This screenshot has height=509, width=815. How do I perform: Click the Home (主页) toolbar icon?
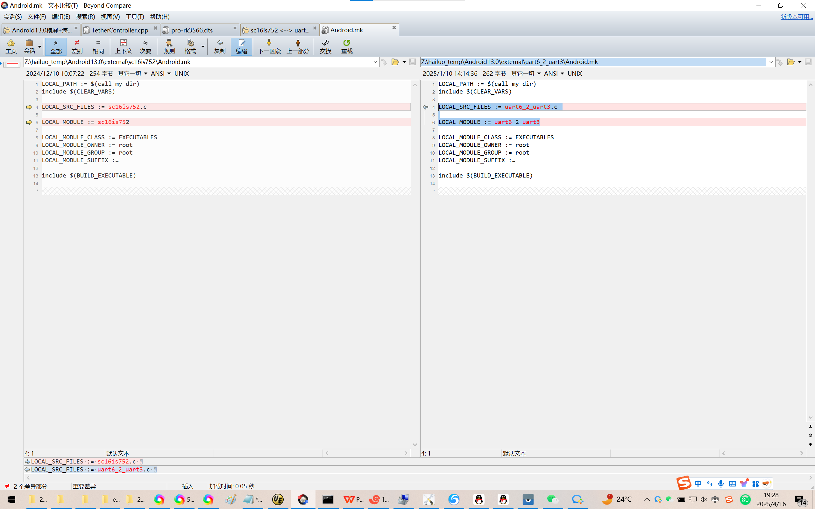(x=11, y=46)
